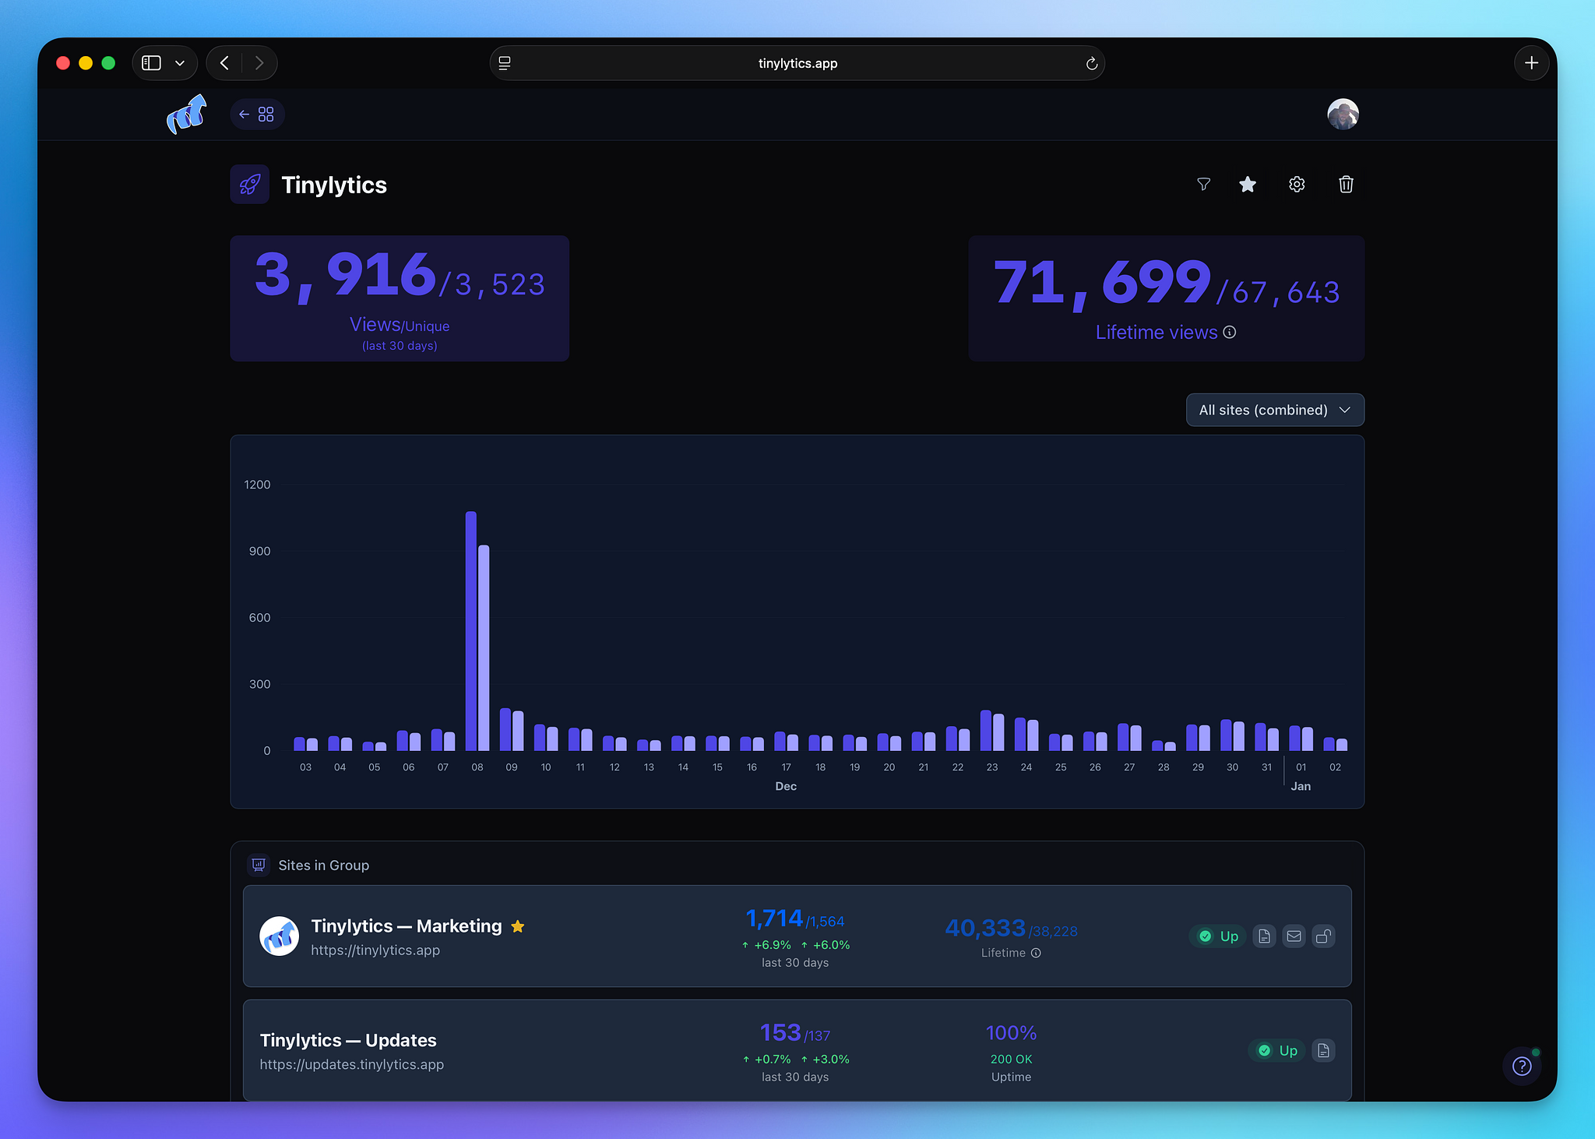This screenshot has width=1595, height=1139.
Task: Toggle the gold star beside Tinylytics — Marketing
Action: [x=518, y=926]
